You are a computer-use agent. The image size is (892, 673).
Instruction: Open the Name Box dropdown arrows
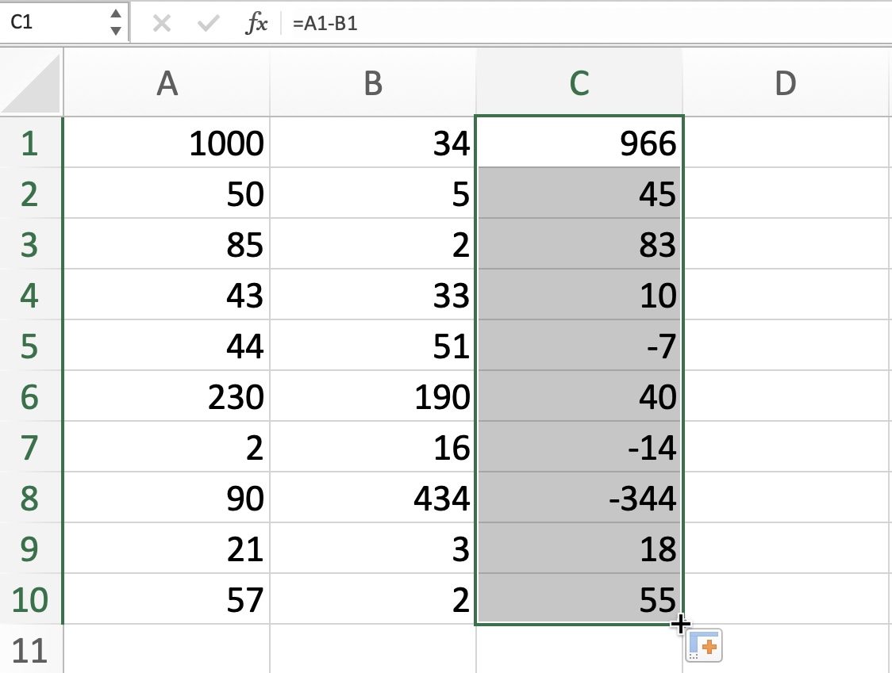tap(116, 22)
